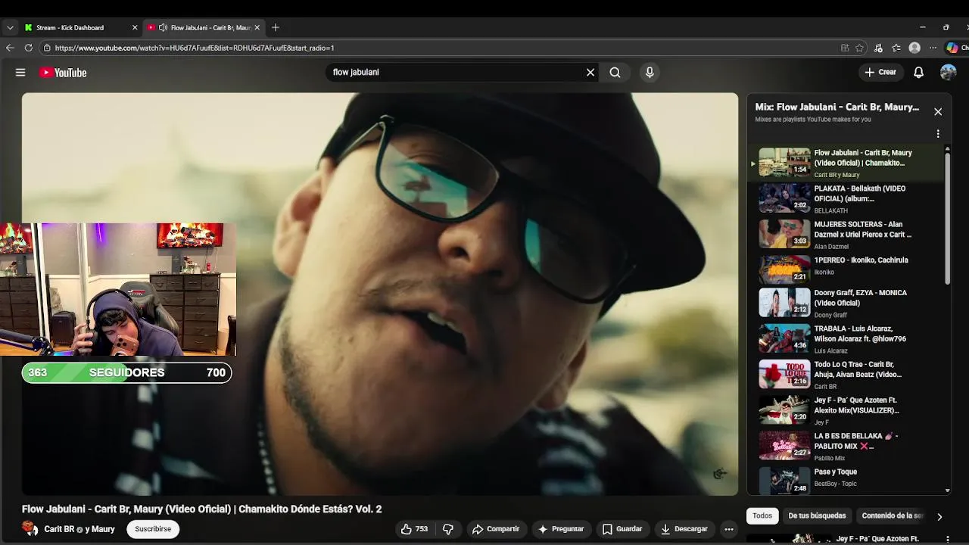Click the Suscribirse button
969x545 pixels.
coord(153,529)
